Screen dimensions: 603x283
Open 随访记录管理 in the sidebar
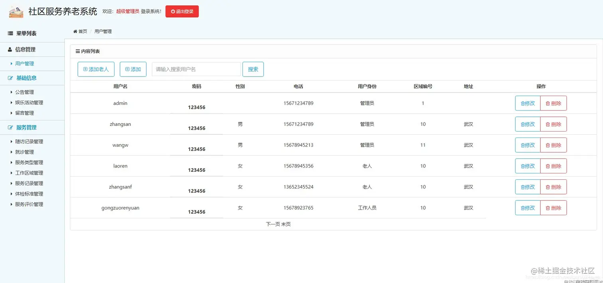click(29, 141)
